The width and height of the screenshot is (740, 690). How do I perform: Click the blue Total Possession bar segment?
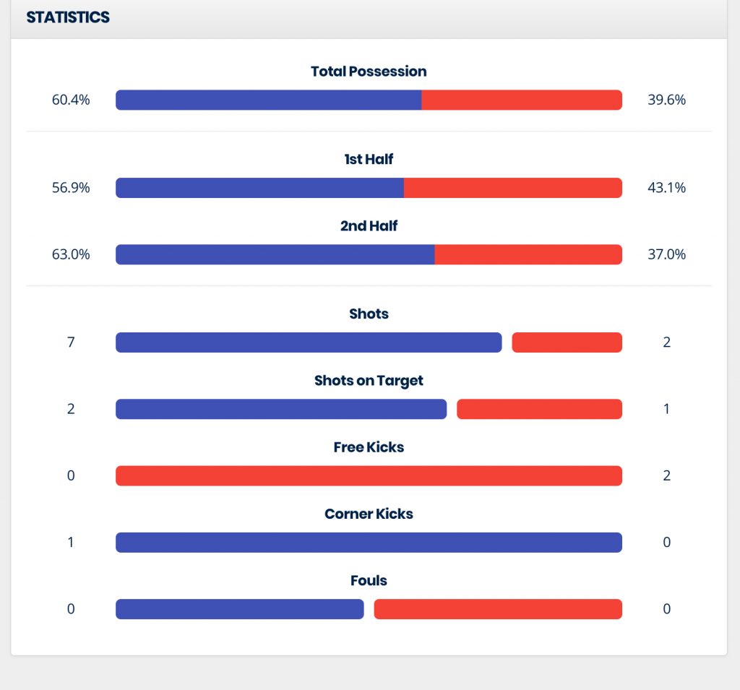[268, 100]
